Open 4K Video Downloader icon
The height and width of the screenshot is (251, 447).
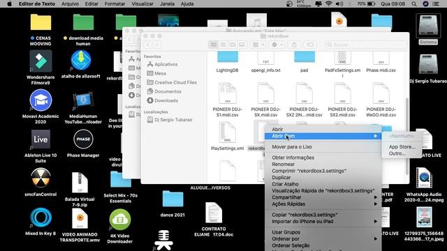point(120,220)
